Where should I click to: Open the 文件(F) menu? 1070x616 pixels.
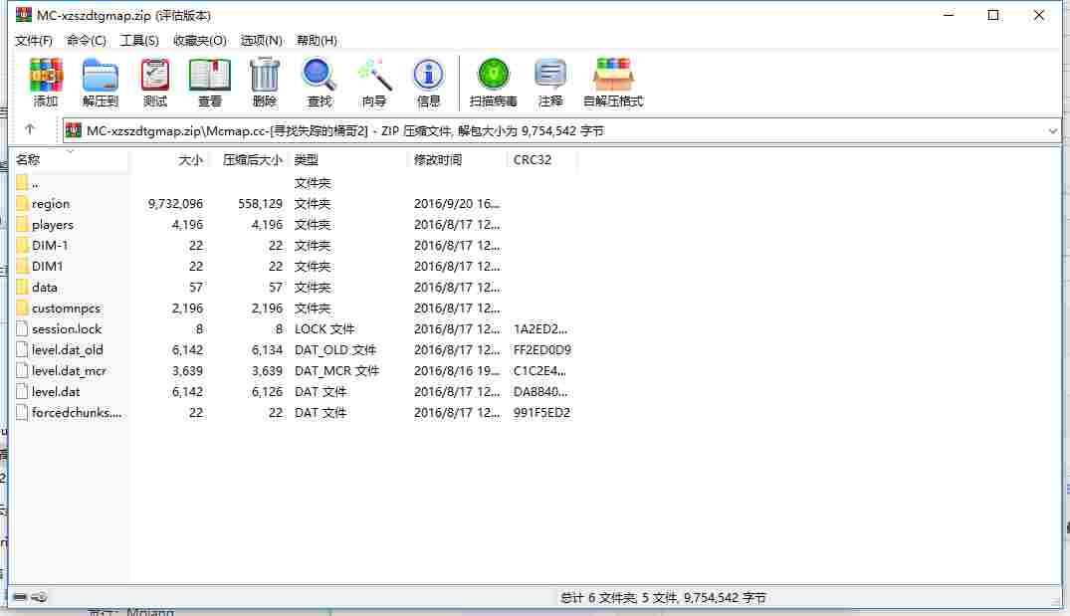(34, 40)
